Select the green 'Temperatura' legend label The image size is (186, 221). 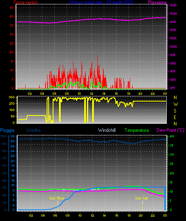[137, 130]
